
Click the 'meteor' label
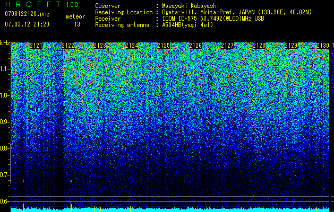[75, 16]
